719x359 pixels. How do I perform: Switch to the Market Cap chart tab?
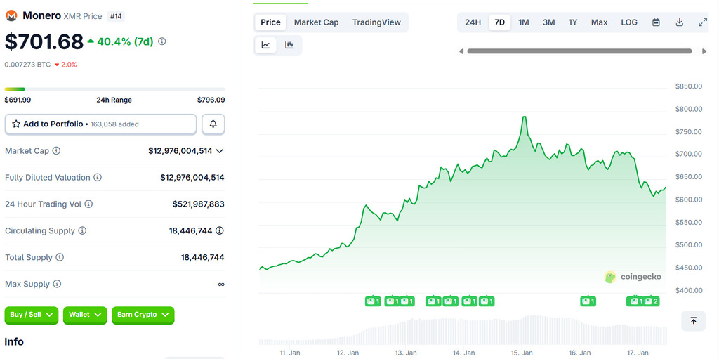[x=316, y=22]
